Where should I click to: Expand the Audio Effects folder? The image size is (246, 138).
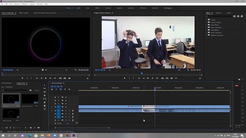206,25
